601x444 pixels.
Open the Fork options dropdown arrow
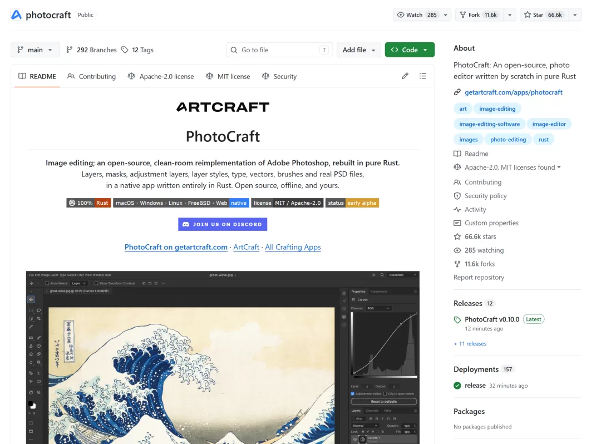click(x=510, y=15)
